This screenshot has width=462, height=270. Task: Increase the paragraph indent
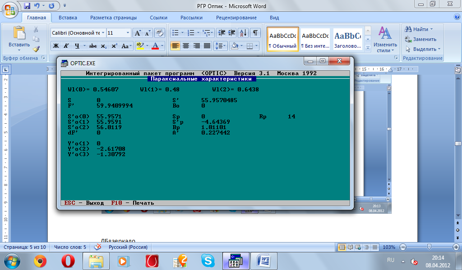coord(231,33)
